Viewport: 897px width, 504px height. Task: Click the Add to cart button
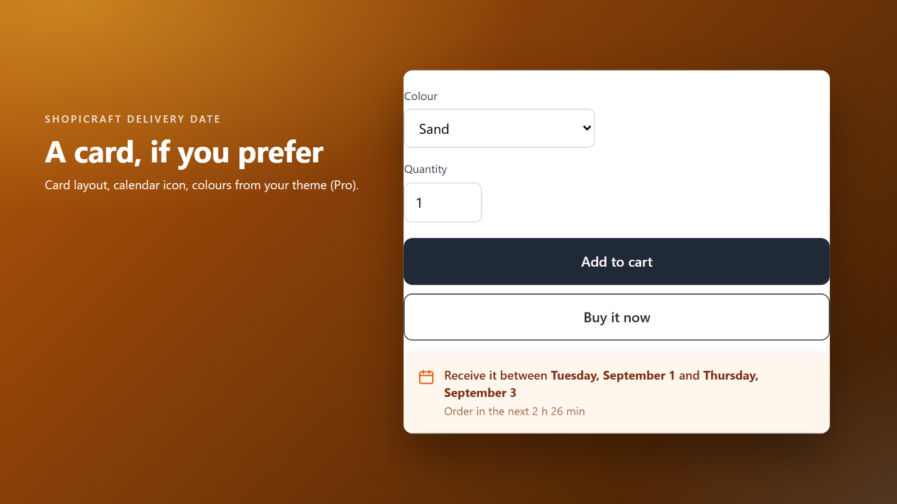(x=617, y=262)
